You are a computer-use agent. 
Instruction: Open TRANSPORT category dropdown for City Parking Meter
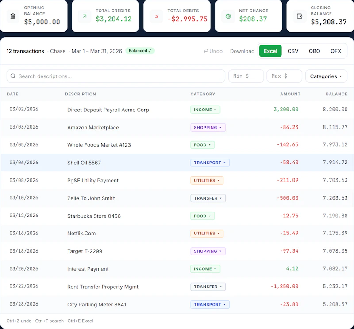pyautogui.click(x=210, y=305)
